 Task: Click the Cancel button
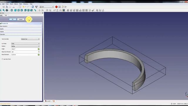click(x=21, y=19)
